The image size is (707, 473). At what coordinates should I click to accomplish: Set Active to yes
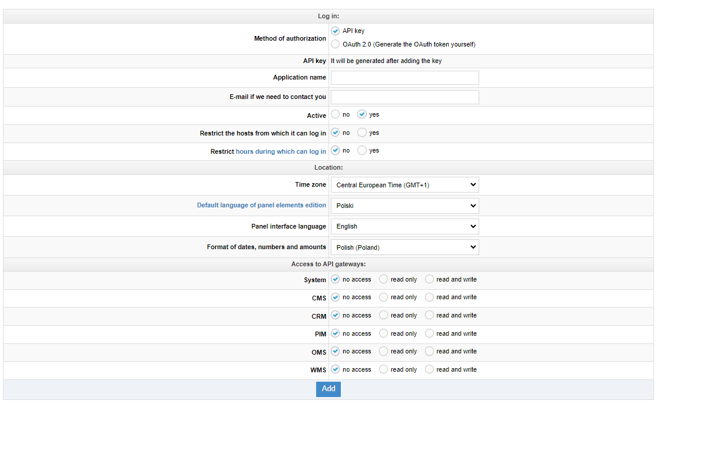(362, 114)
